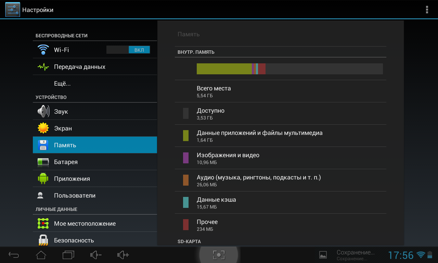Screen dimensions: 438x263
Task: Tap the Всего места 5,54 ГБ row
Action: (x=281, y=91)
